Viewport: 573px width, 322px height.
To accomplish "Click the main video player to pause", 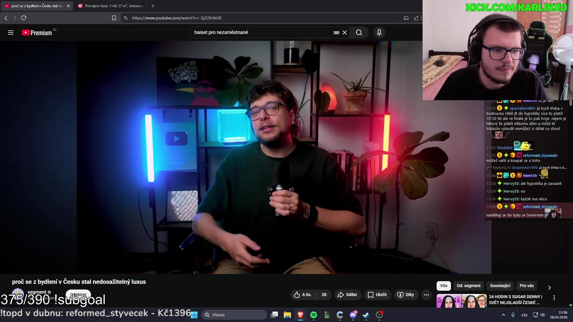I will click(245, 157).
